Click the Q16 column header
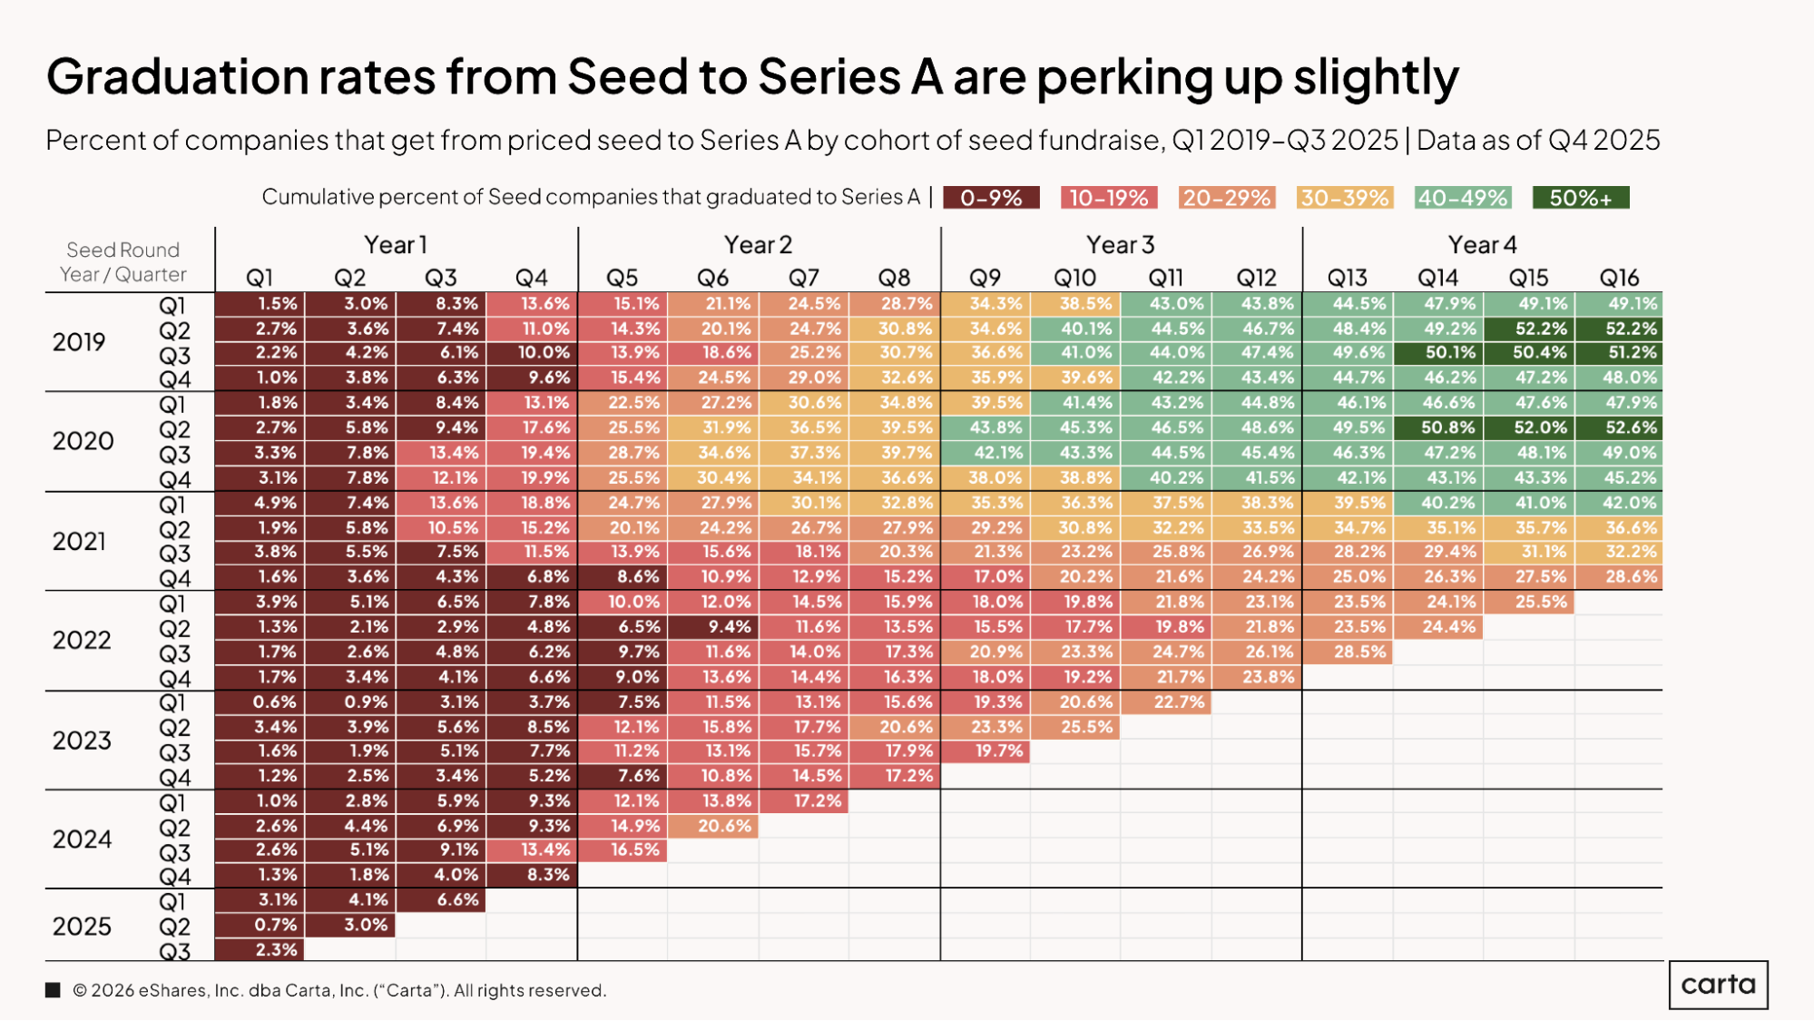1814x1021 pixels. coord(1619,278)
